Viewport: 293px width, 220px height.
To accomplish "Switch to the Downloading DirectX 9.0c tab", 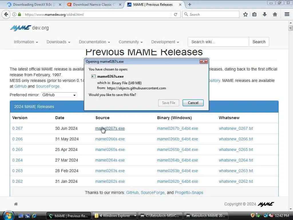I will pyautogui.click(x=34, y=5).
